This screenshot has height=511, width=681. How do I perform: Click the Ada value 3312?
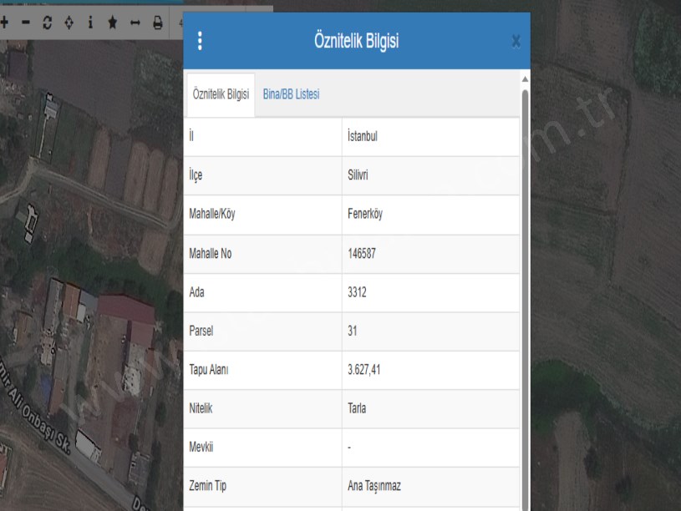(x=357, y=292)
